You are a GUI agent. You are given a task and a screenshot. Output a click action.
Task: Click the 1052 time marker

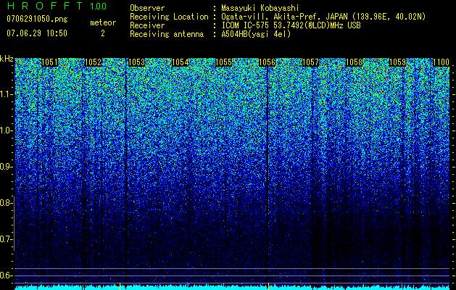point(93,62)
